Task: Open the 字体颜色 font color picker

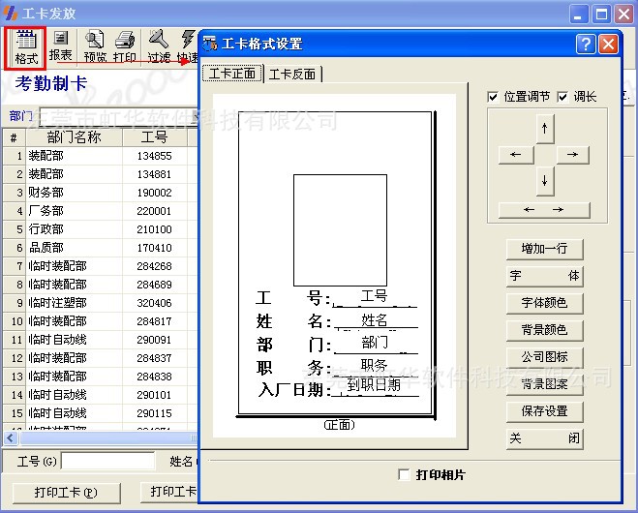Action: pyautogui.click(x=545, y=303)
